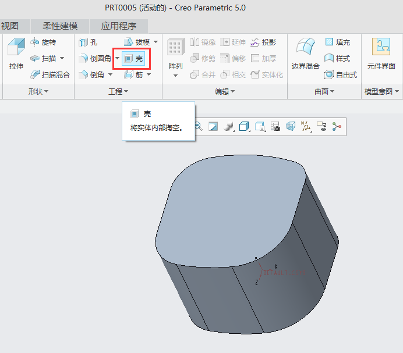403x353 pixels.
Task: Toggle annotation display in graphics toolbar
Action: tap(321, 127)
